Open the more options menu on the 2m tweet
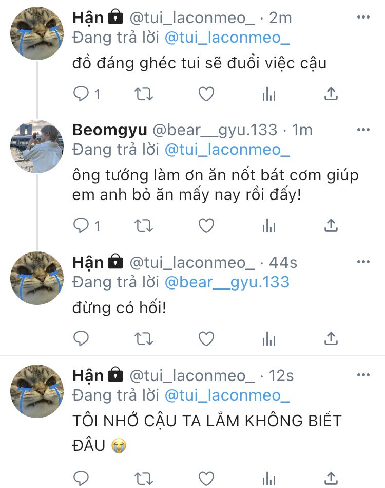The width and height of the screenshot is (385, 488). coord(363,17)
